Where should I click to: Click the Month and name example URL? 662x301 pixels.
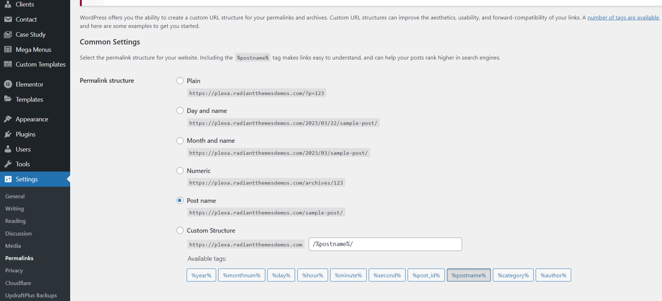click(279, 153)
